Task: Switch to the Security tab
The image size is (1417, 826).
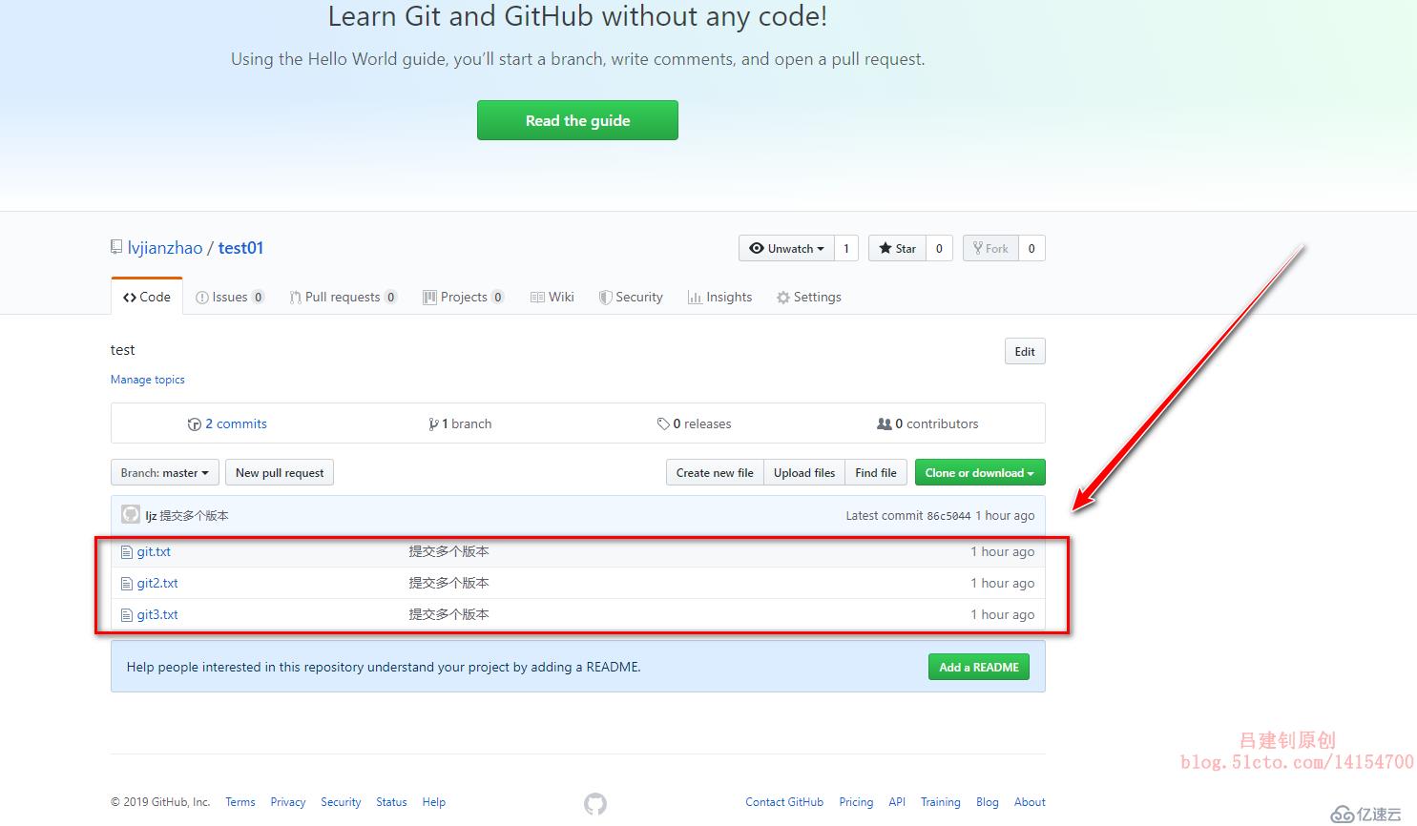Action: pos(631,297)
